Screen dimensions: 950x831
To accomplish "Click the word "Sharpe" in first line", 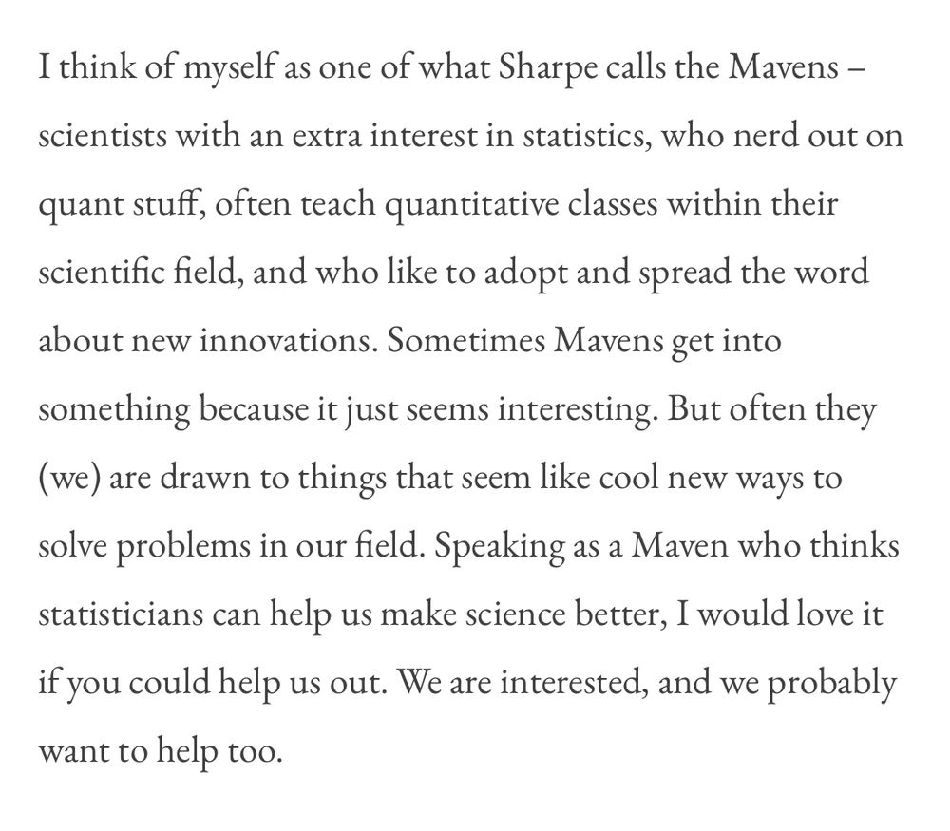I will coord(548,67).
